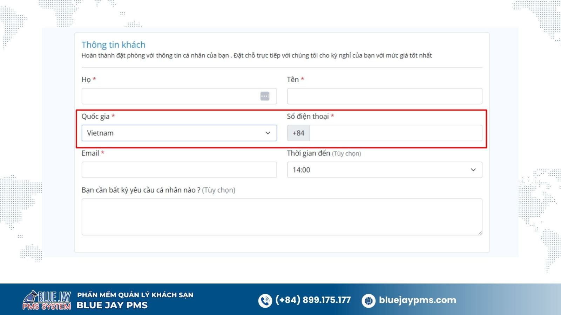Image resolution: width=561 pixels, height=315 pixels.
Task: Click the Thời gian đến label
Action: [x=309, y=153]
